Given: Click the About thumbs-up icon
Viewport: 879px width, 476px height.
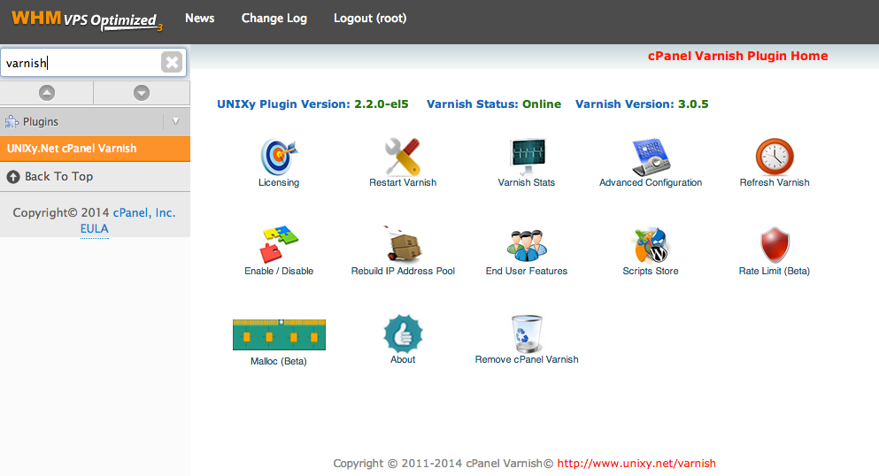Looking at the screenshot, I should pyautogui.click(x=403, y=334).
